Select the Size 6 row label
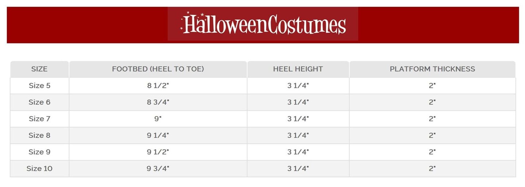Screen dimensions: 525x187 point(39,102)
